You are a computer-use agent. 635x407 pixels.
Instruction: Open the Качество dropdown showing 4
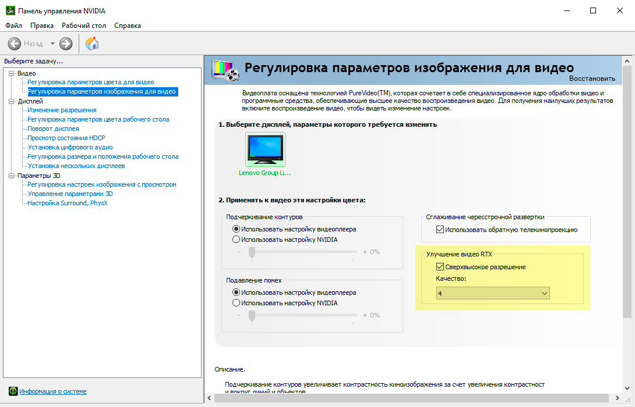pos(493,294)
